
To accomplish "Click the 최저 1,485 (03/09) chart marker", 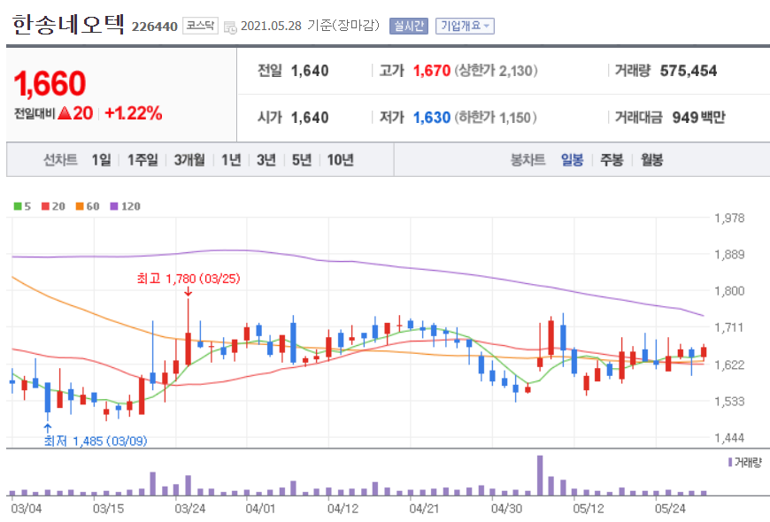I will pos(96,441).
